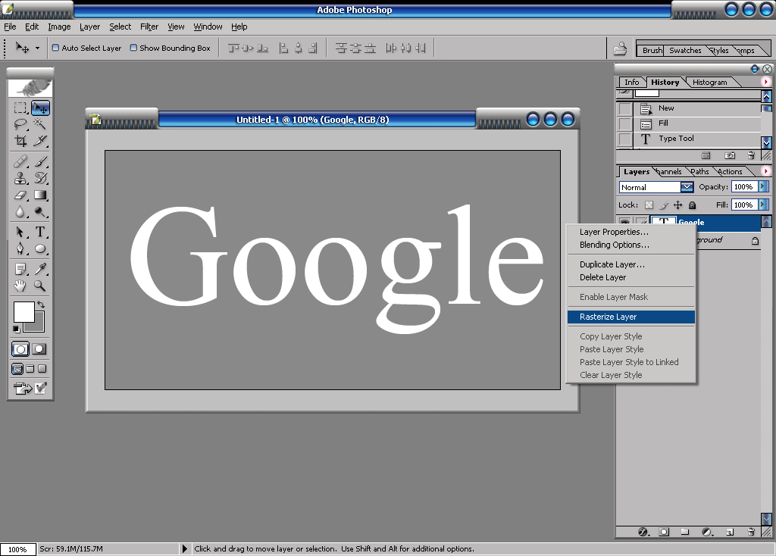Click the layer Opacity value field
Screen dimensions: 776x556
coord(744,186)
